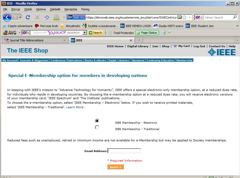Image resolution: width=240 pixels, height=178 pixels.
Task: Expand the AVG globe icon dropdown arrow
Action: [x=169, y=33]
